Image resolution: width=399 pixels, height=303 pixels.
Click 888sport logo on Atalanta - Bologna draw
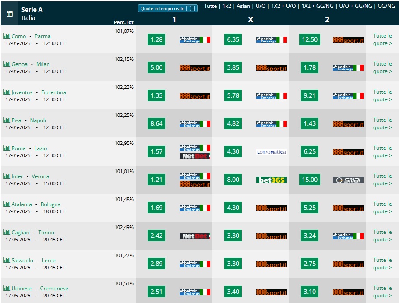[x=271, y=208]
